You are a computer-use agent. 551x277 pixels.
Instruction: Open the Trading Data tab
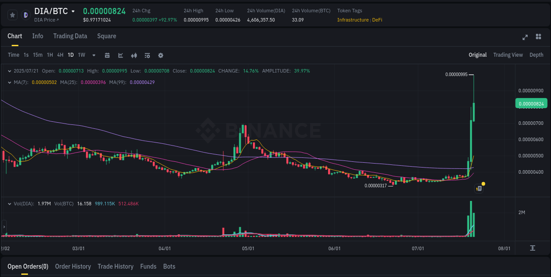pyautogui.click(x=70, y=36)
